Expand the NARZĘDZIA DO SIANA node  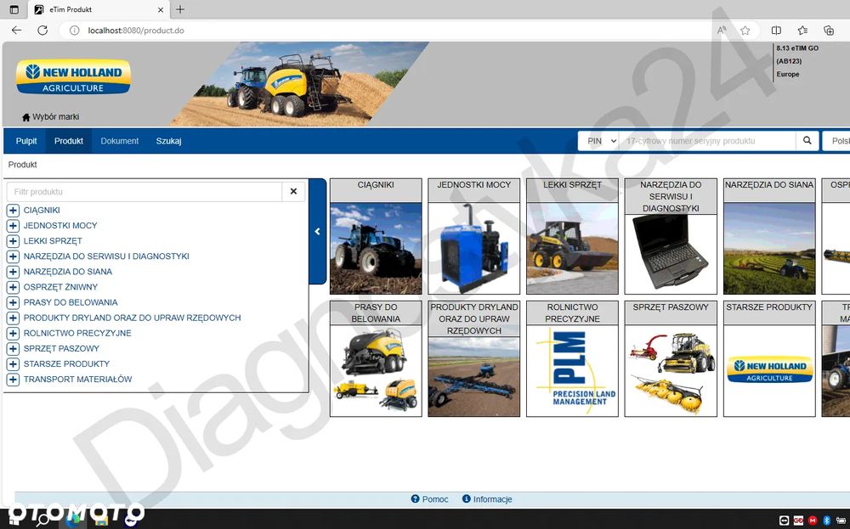click(x=13, y=272)
